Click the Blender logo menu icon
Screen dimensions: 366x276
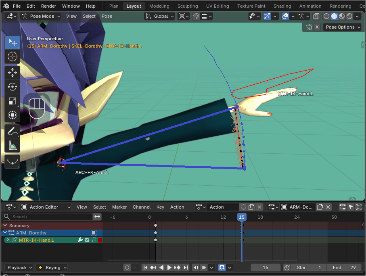(6, 6)
